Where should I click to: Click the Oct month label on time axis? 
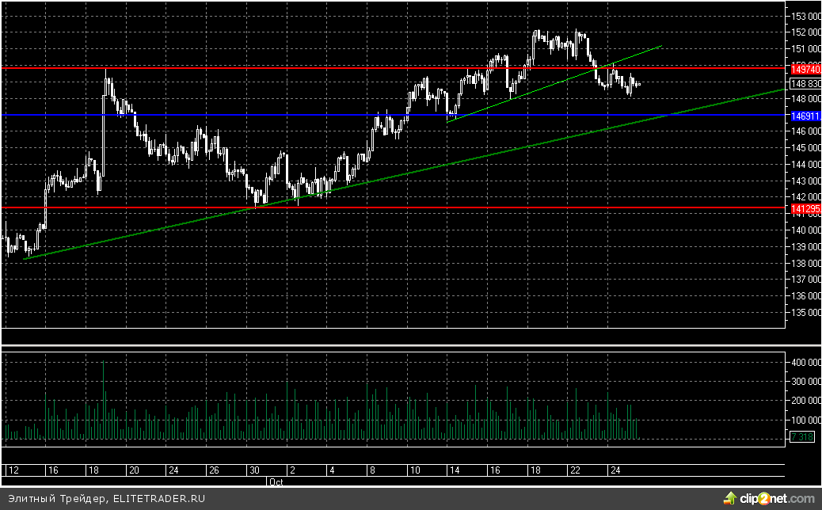pos(276,481)
